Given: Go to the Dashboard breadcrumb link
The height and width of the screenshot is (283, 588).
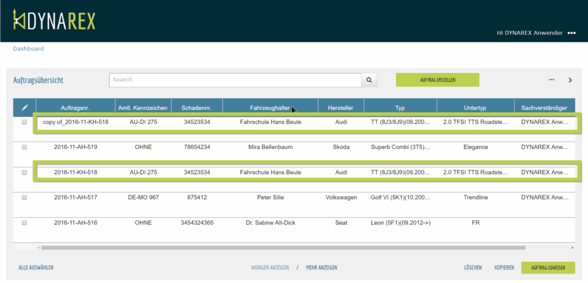Looking at the screenshot, I should 28,49.
